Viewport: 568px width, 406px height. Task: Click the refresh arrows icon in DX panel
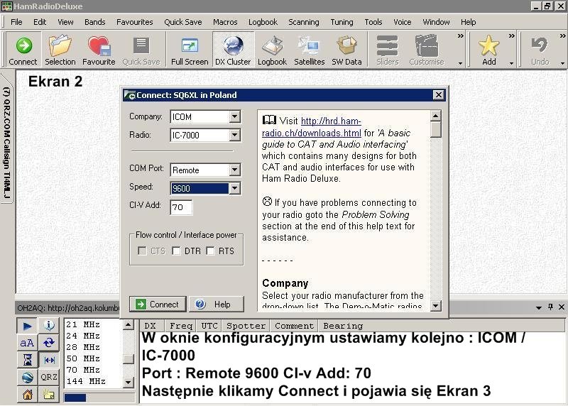[x=49, y=343]
